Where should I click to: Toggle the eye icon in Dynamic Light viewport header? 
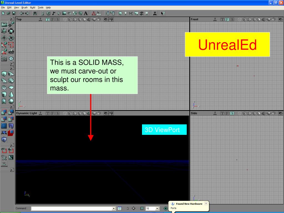click(x=106, y=113)
